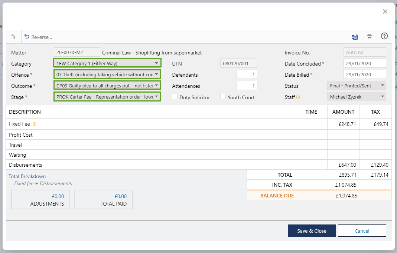
Task: Open help question mark icon
Action: click(x=384, y=36)
